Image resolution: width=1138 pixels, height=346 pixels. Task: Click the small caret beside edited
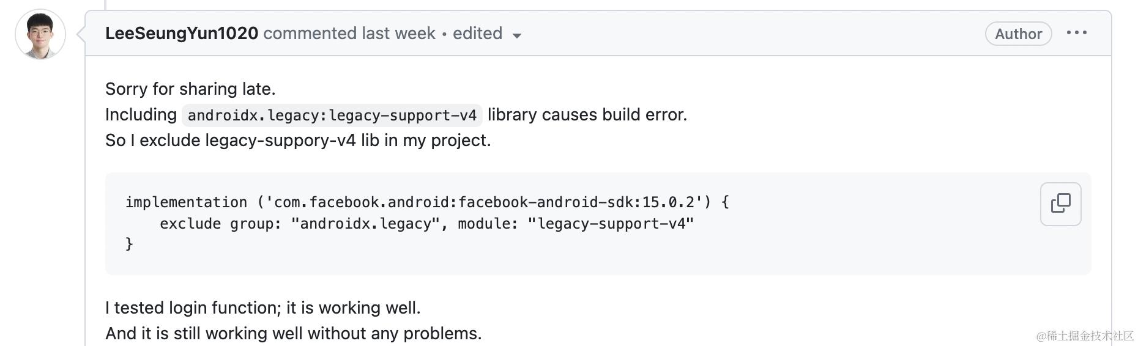click(x=517, y=35)
